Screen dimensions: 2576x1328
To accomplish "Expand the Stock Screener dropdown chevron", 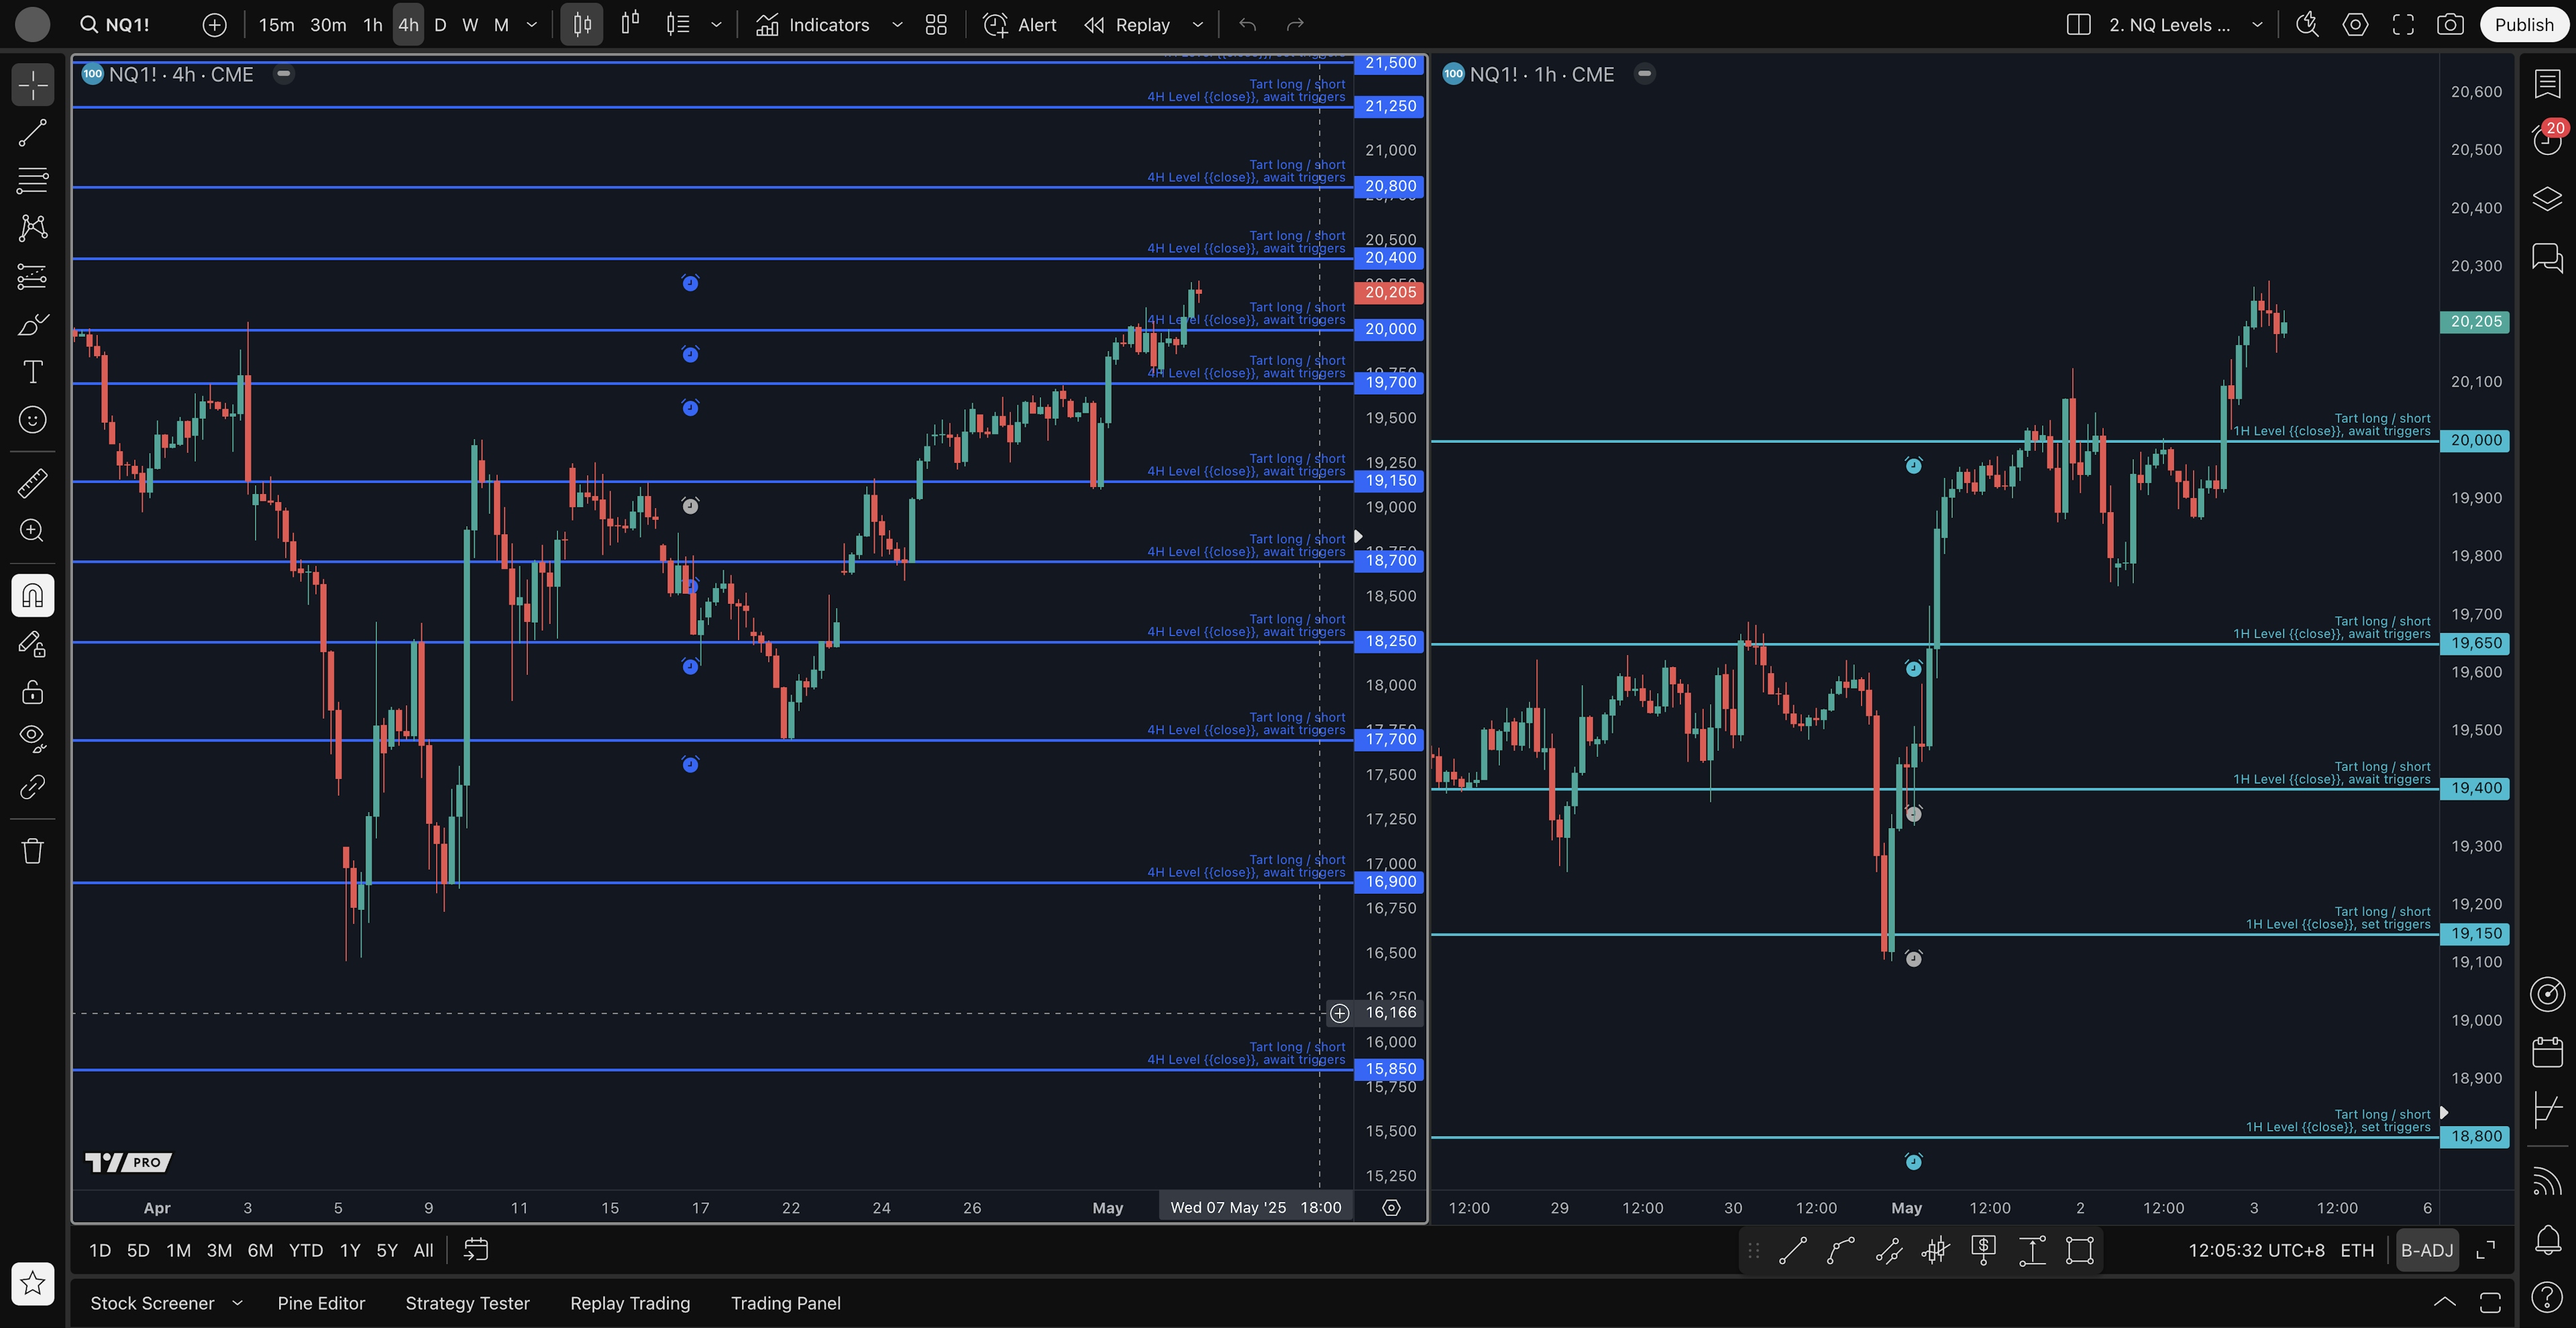I will (237, 1303).
